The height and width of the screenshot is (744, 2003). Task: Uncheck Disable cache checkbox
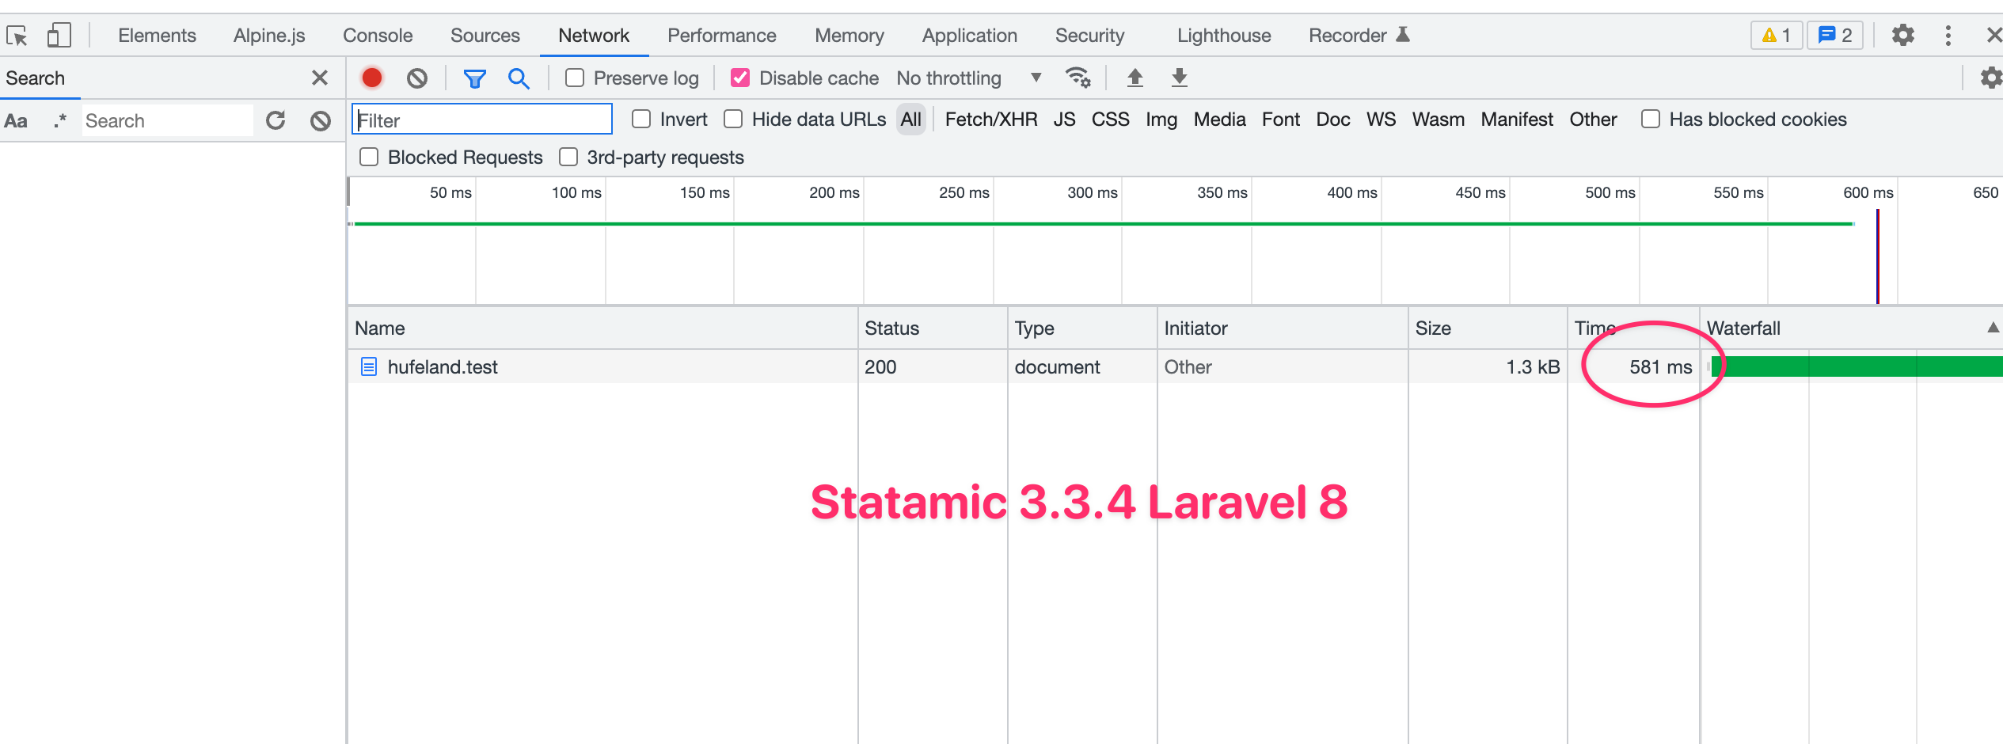click(740, 78)
